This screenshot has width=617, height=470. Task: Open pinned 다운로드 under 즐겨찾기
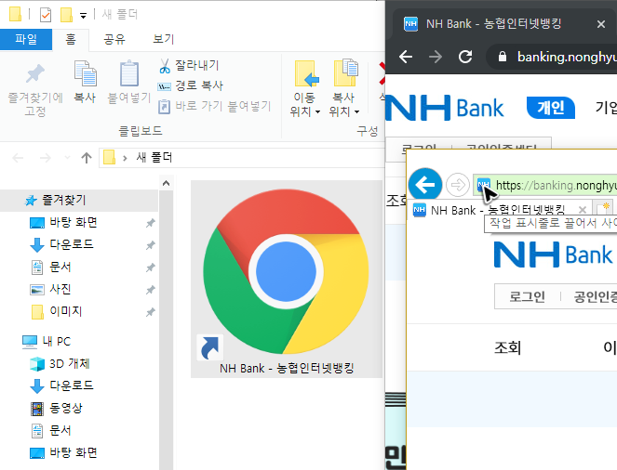point(72,244)
